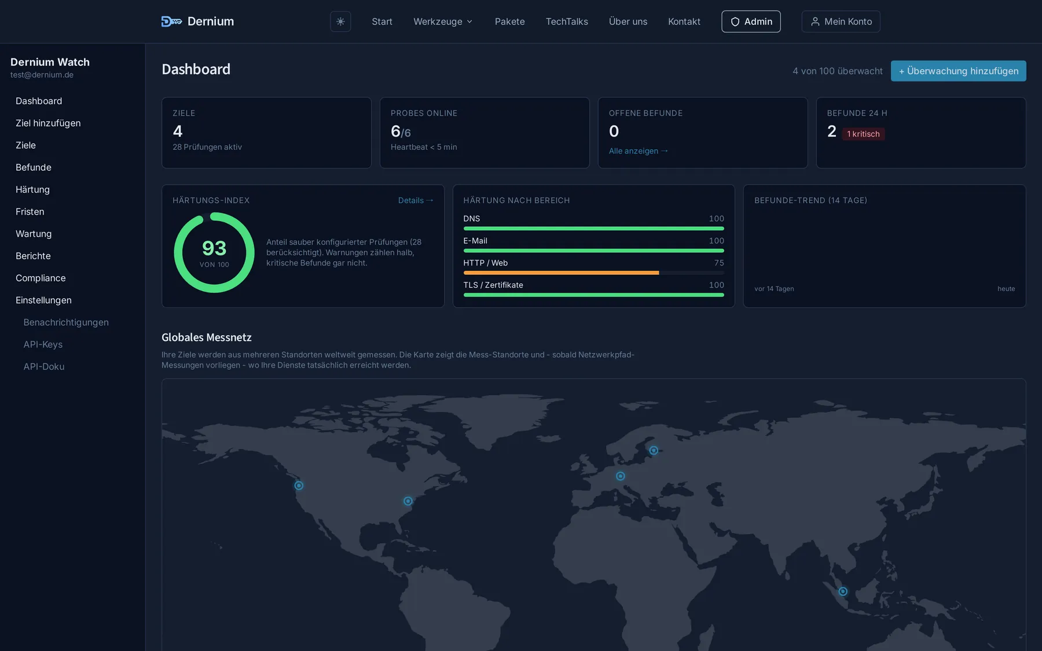Open Mein Konto account button
The width and height of the screenshot is (1042, 651).
841,21
